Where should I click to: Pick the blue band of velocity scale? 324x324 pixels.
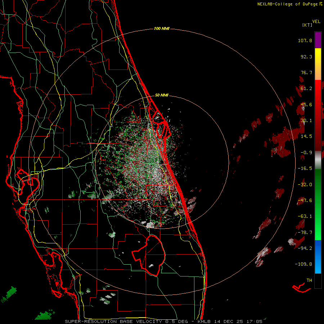318,257
